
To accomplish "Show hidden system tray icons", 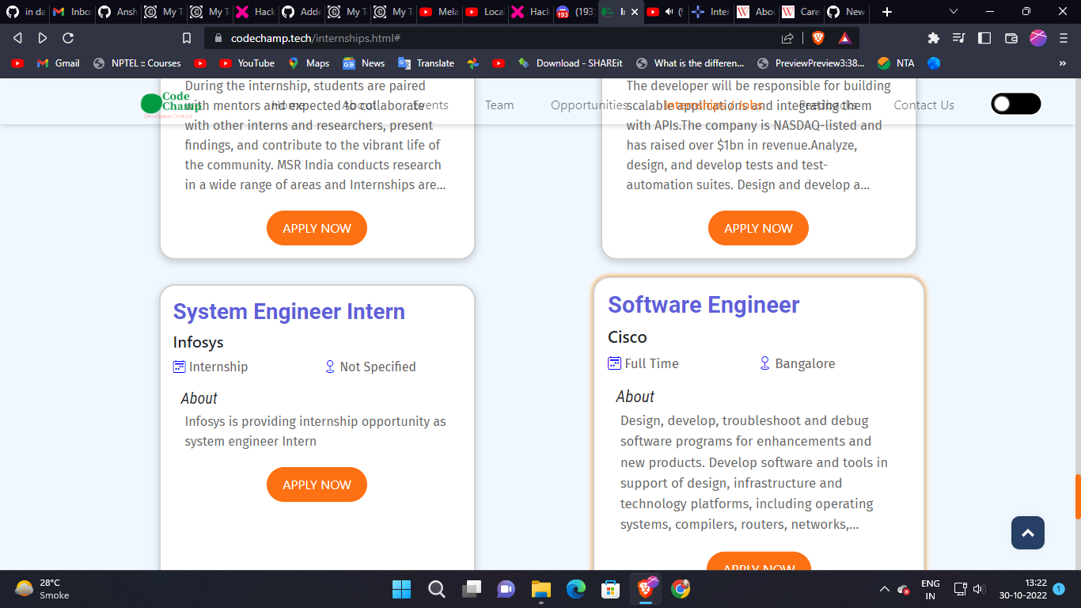I will 884,589.
